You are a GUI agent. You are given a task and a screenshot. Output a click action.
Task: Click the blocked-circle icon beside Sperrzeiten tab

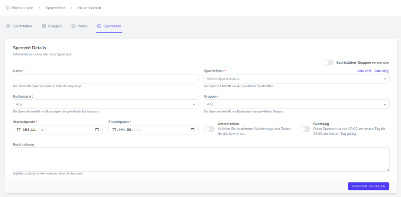tap(99, 26)
